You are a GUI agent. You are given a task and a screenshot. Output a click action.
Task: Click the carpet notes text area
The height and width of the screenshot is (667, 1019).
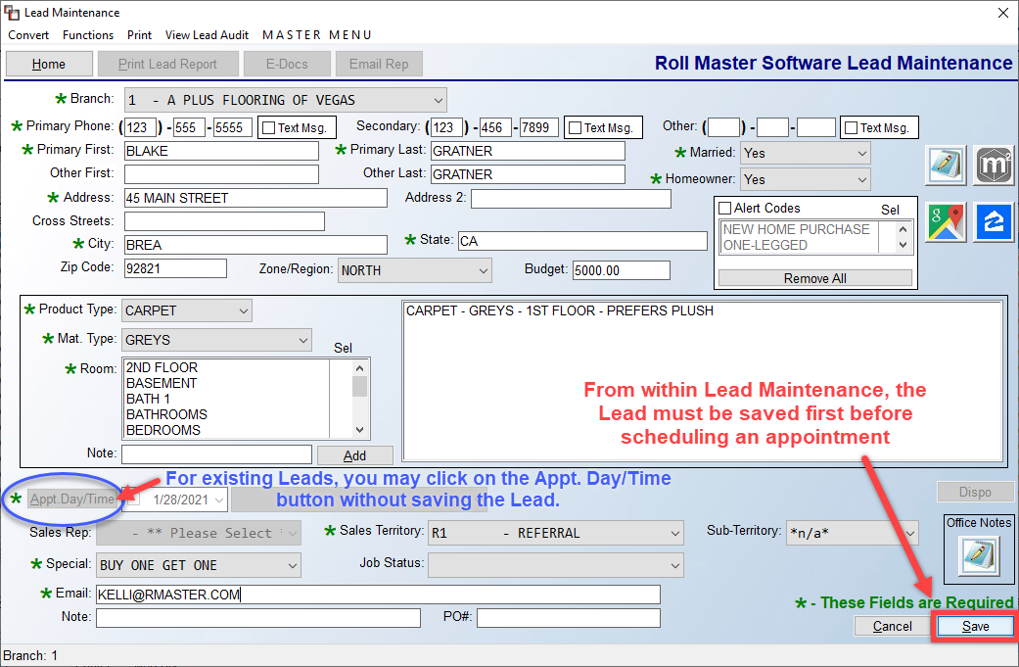tap(703, 380)
